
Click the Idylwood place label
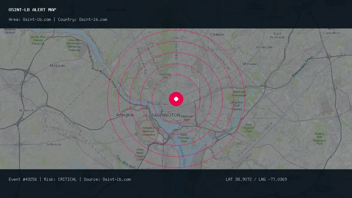click(26, 110)
